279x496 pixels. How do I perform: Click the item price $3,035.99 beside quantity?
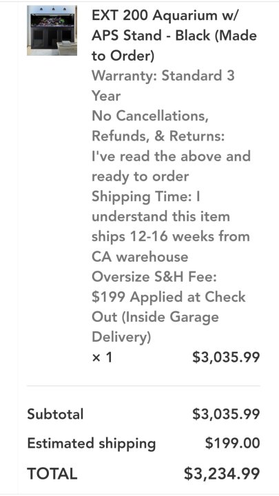click(x=226, y=358)
